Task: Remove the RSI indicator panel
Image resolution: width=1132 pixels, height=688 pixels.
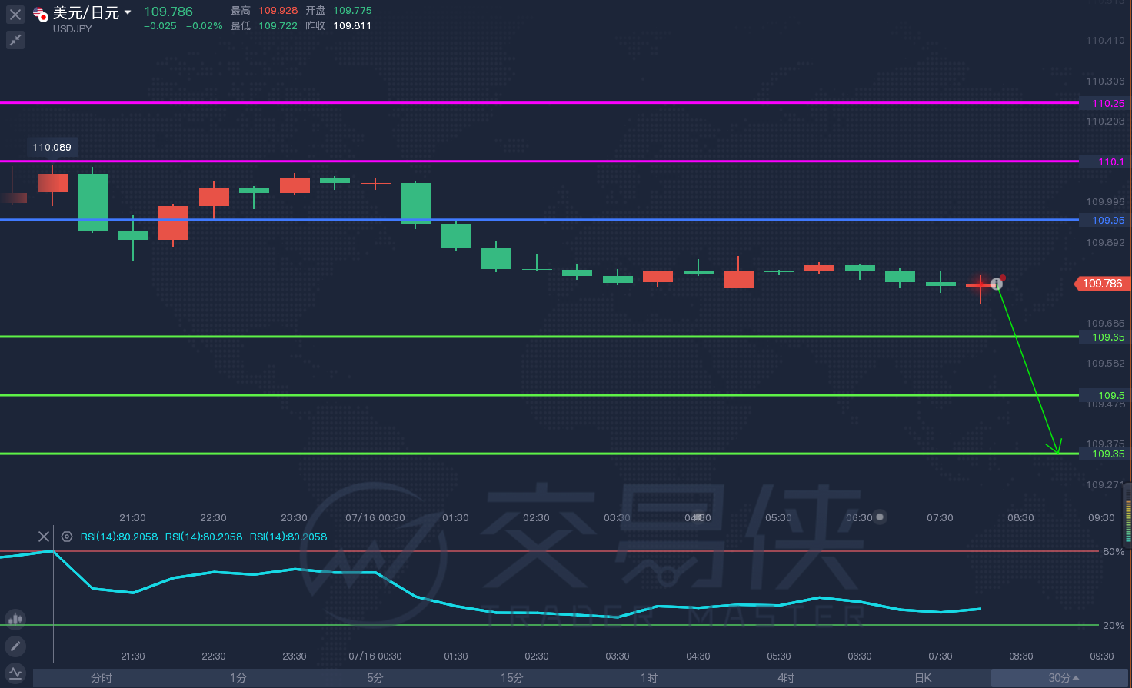Action: [x=44, y=537]
